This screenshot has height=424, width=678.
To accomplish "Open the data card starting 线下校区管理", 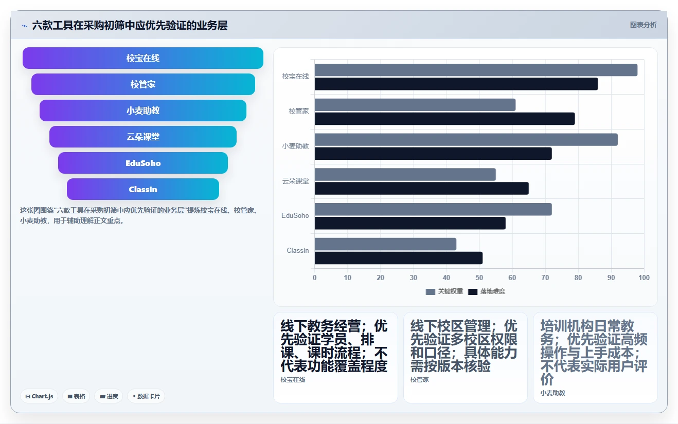I will point(466,358).
